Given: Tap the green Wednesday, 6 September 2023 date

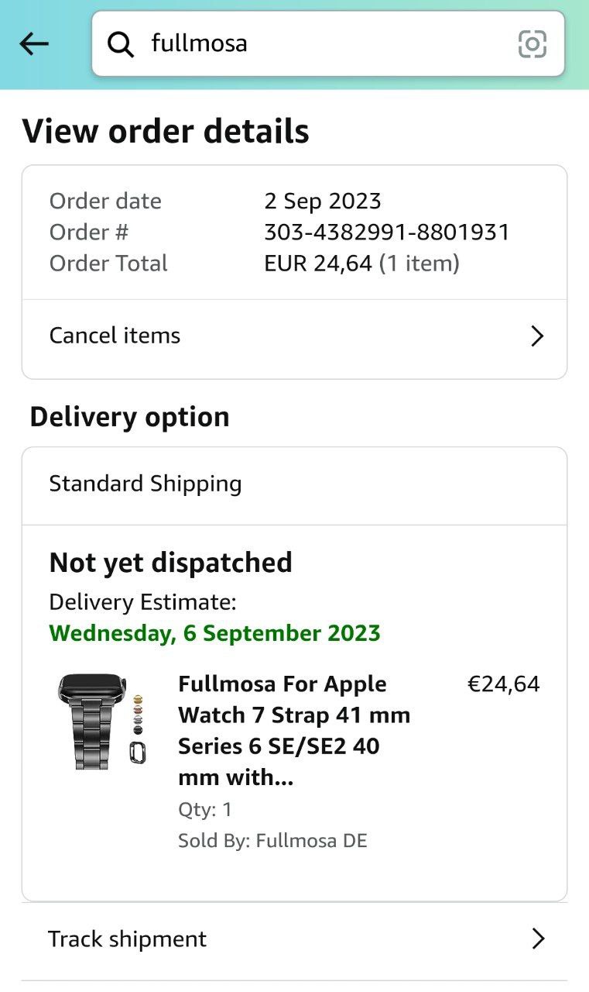Looking at the screenshot, I should (214, 633).
